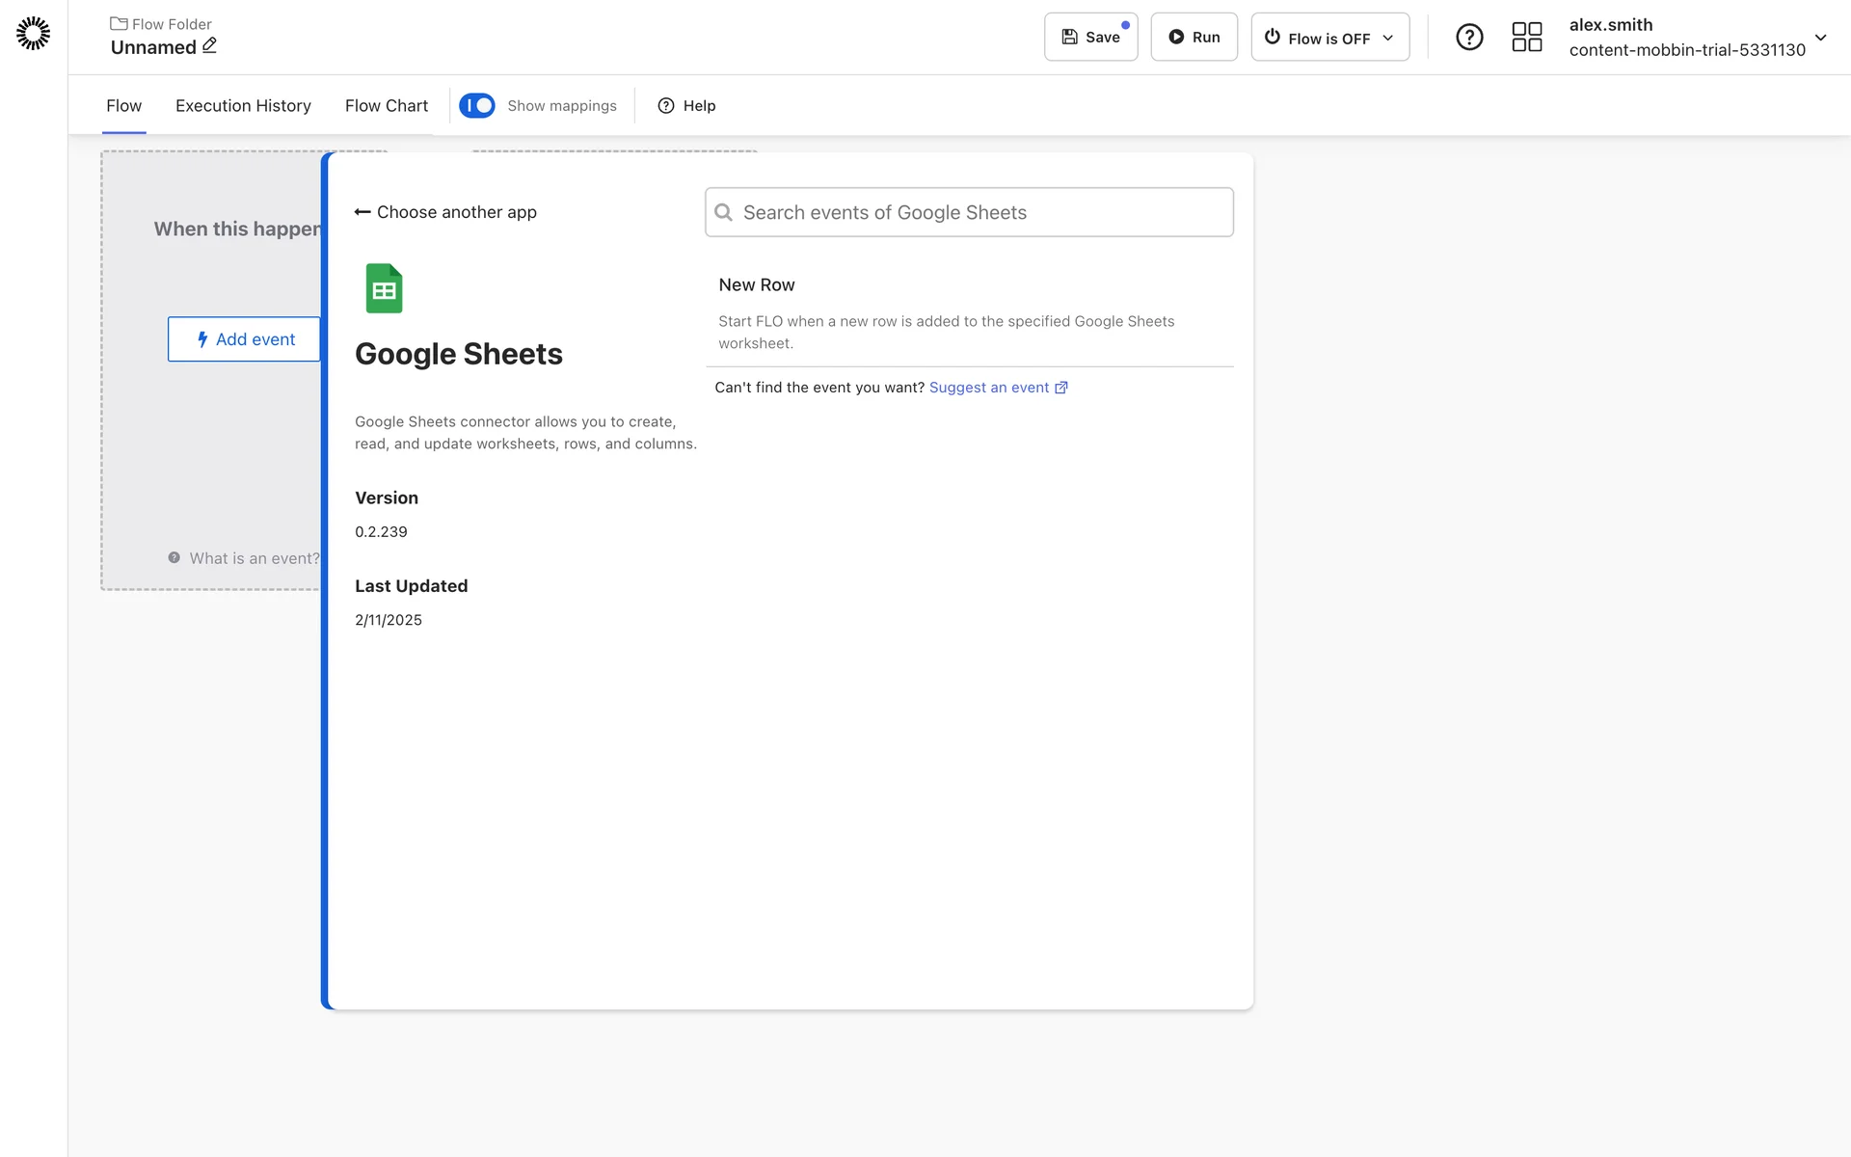This screenshot has height=1157, width=1851.
Task: Click the Add event button
Action: (245, 339)
